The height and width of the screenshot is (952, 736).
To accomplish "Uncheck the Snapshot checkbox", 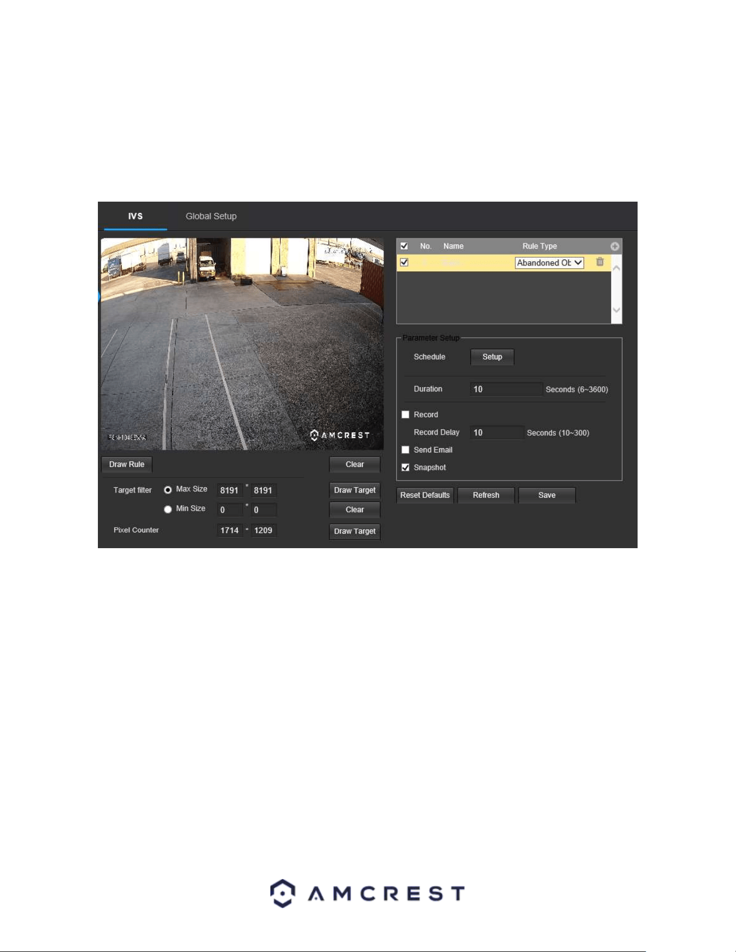I will click(x=405, y=468).
